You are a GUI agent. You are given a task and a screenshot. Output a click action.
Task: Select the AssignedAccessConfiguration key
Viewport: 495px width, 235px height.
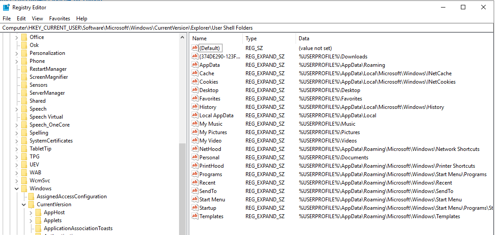(x=71, y=196)
